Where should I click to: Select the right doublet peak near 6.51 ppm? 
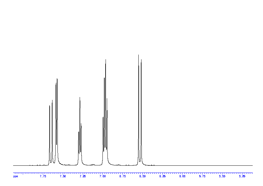pos(141,61)
